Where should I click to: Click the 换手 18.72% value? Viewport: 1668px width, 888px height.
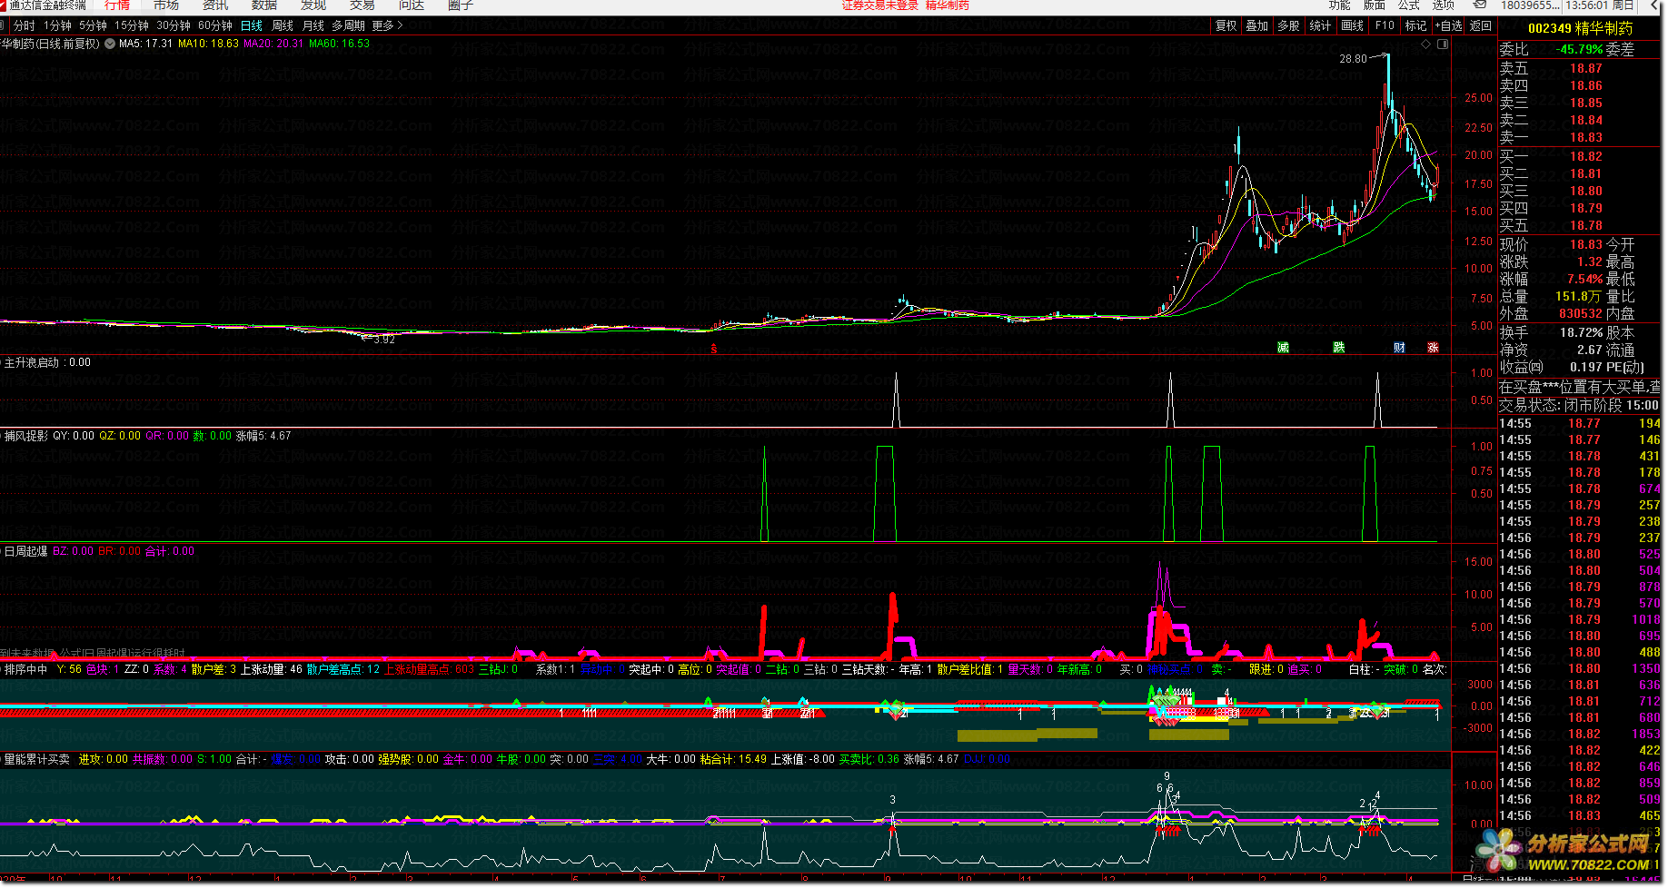(x=1581, y=332)
